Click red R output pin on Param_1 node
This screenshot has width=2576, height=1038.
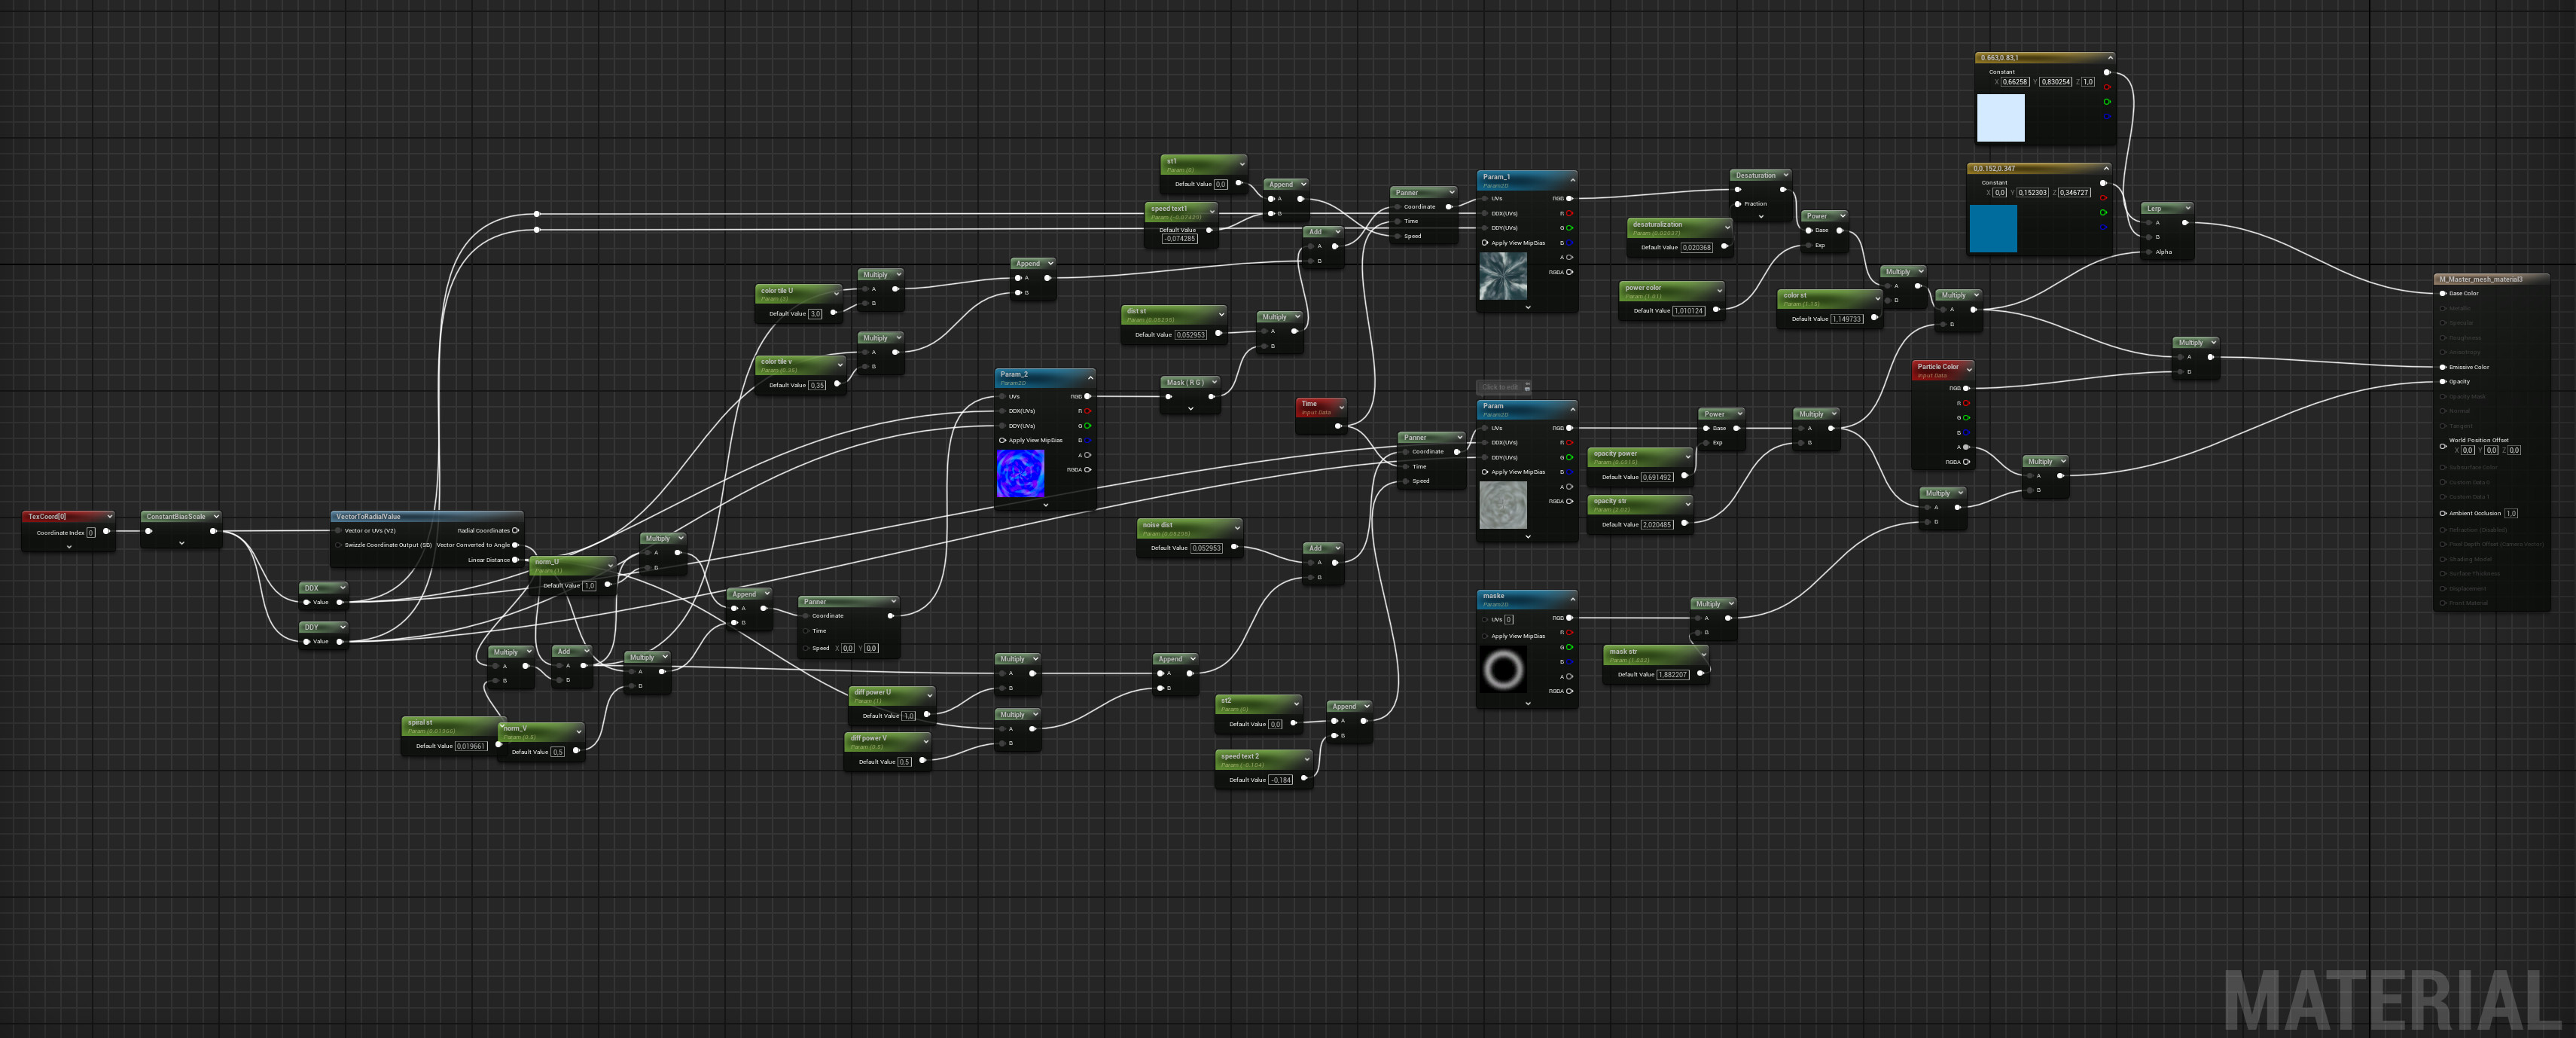point(1569,213)
